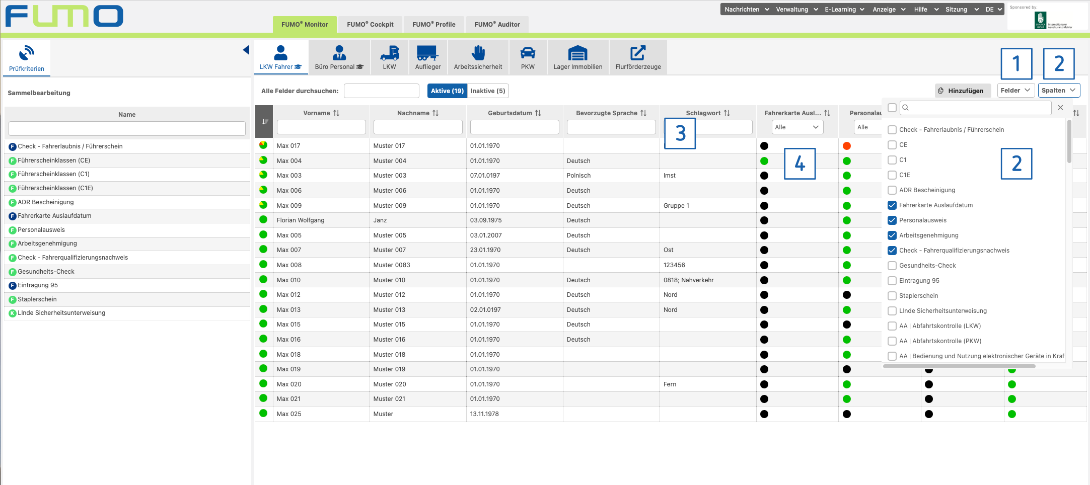Screen dimensions: 1090x485
Task: Check the C1E column checkbox
Action: coord(892,175)
